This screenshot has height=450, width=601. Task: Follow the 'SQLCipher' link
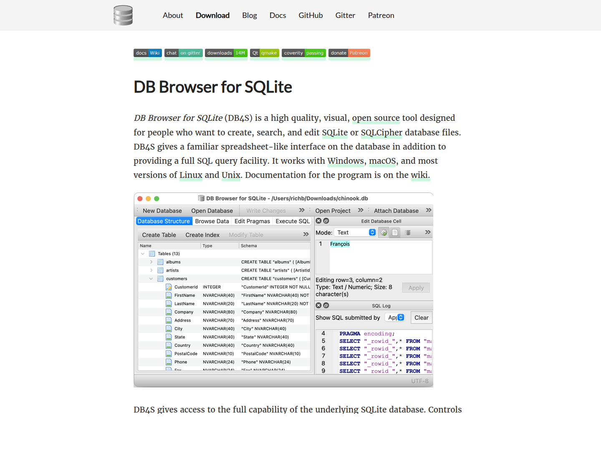[381, 132]
